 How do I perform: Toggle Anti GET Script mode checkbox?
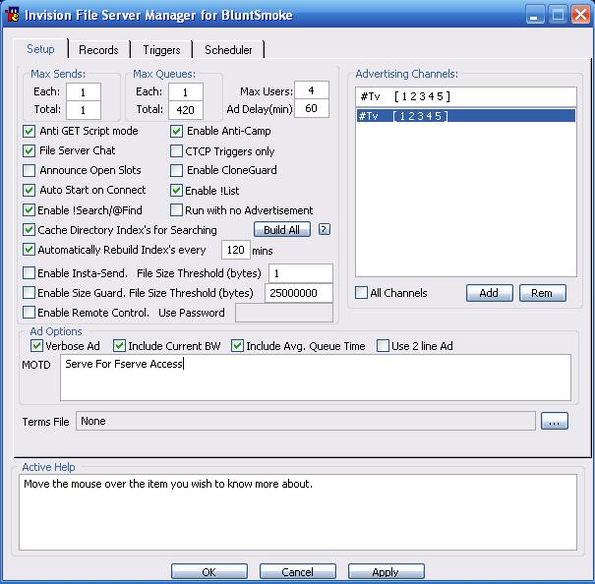coord(30,132)
